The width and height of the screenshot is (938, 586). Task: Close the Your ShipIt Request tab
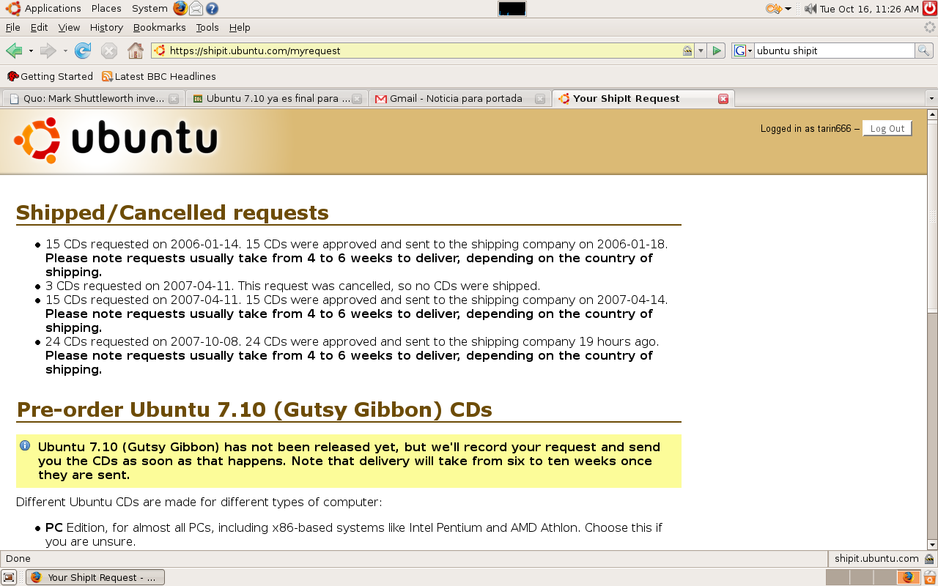[723, 99]
